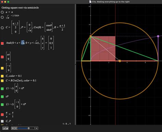
Task: Toggle visibility circle for a = n
Action: (x=2, y=12)
